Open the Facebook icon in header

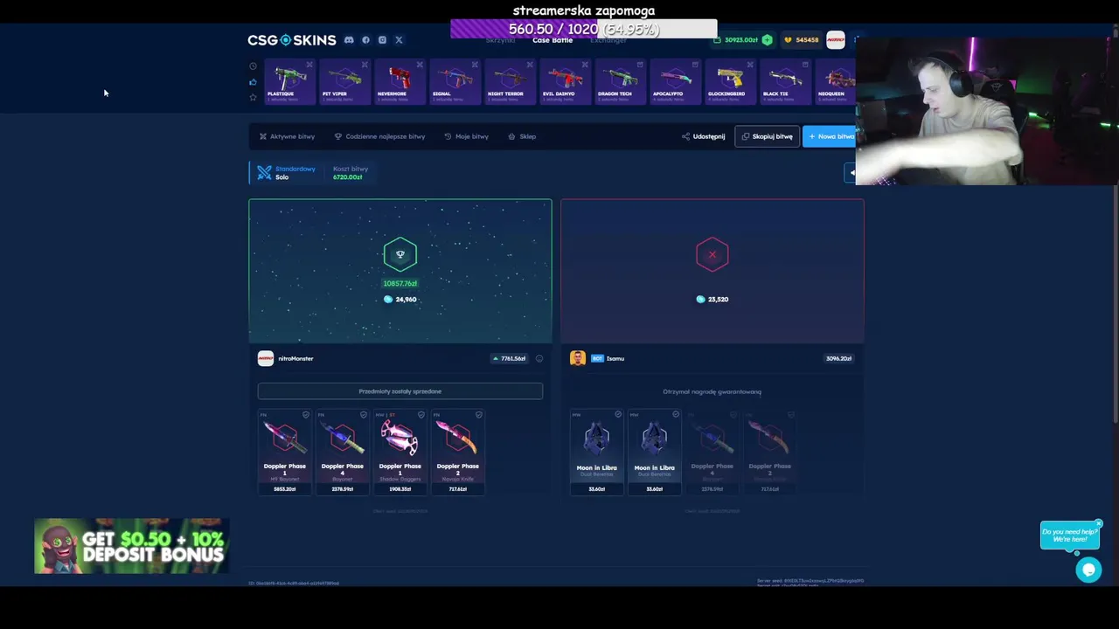(x=365, y=40)
